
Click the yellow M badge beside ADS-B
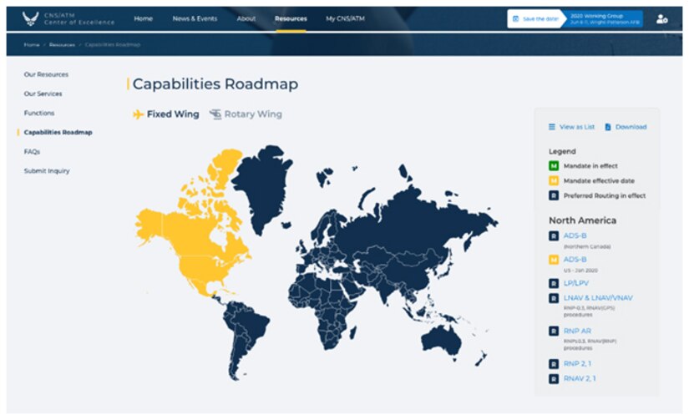[x=553, y=260]
